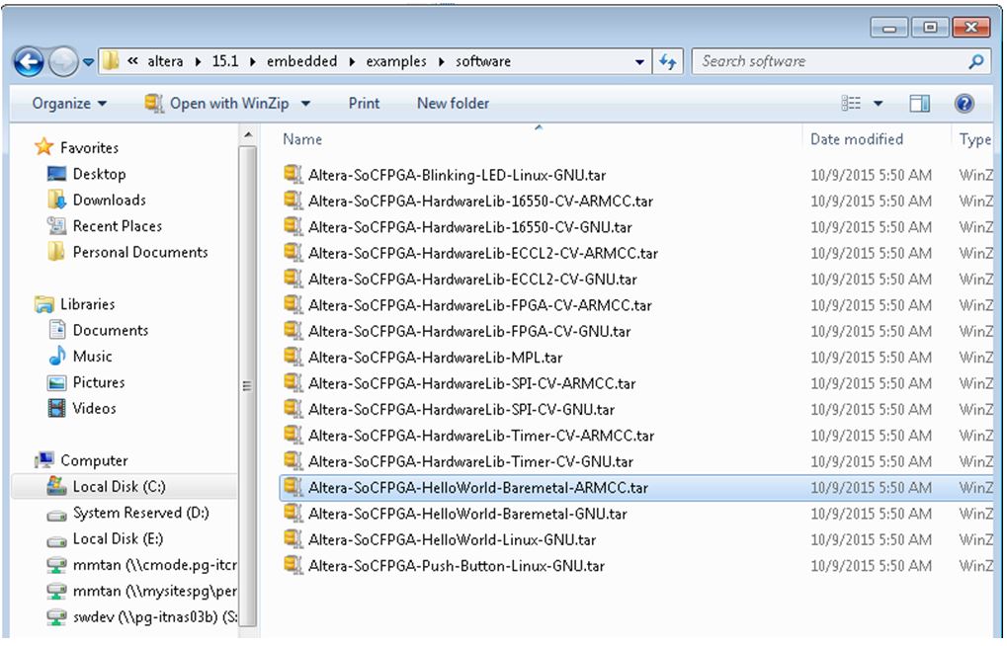Select Altera-SoCFPGA-HardwareLib-Timer-CV-ARMCC.tar
Viewport: 1007px width, 646px height.
[481, 436]
